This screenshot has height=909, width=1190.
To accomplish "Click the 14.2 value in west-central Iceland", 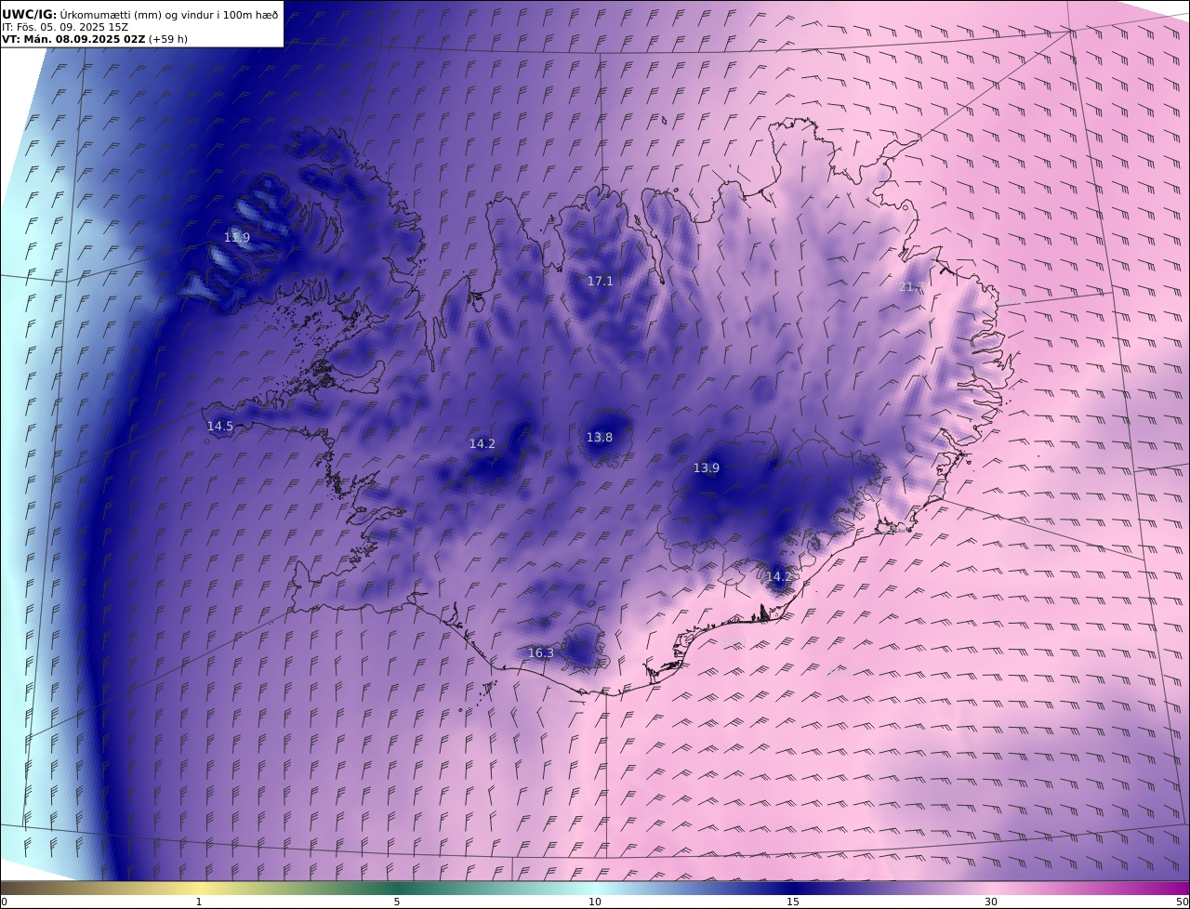I will coord(483,443).
